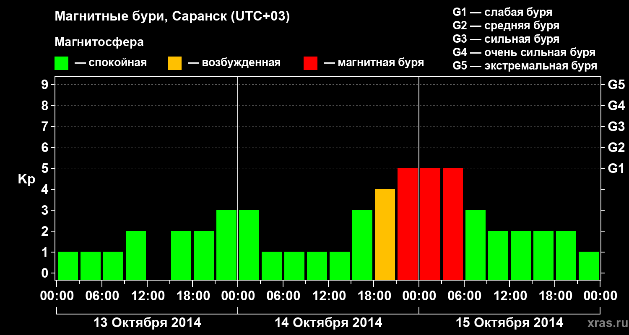Viewport: 629px width, 335px height.
Task: Click the right-axis 'G5' label on the Kp 9 gridline
Action: coord(616,85)
